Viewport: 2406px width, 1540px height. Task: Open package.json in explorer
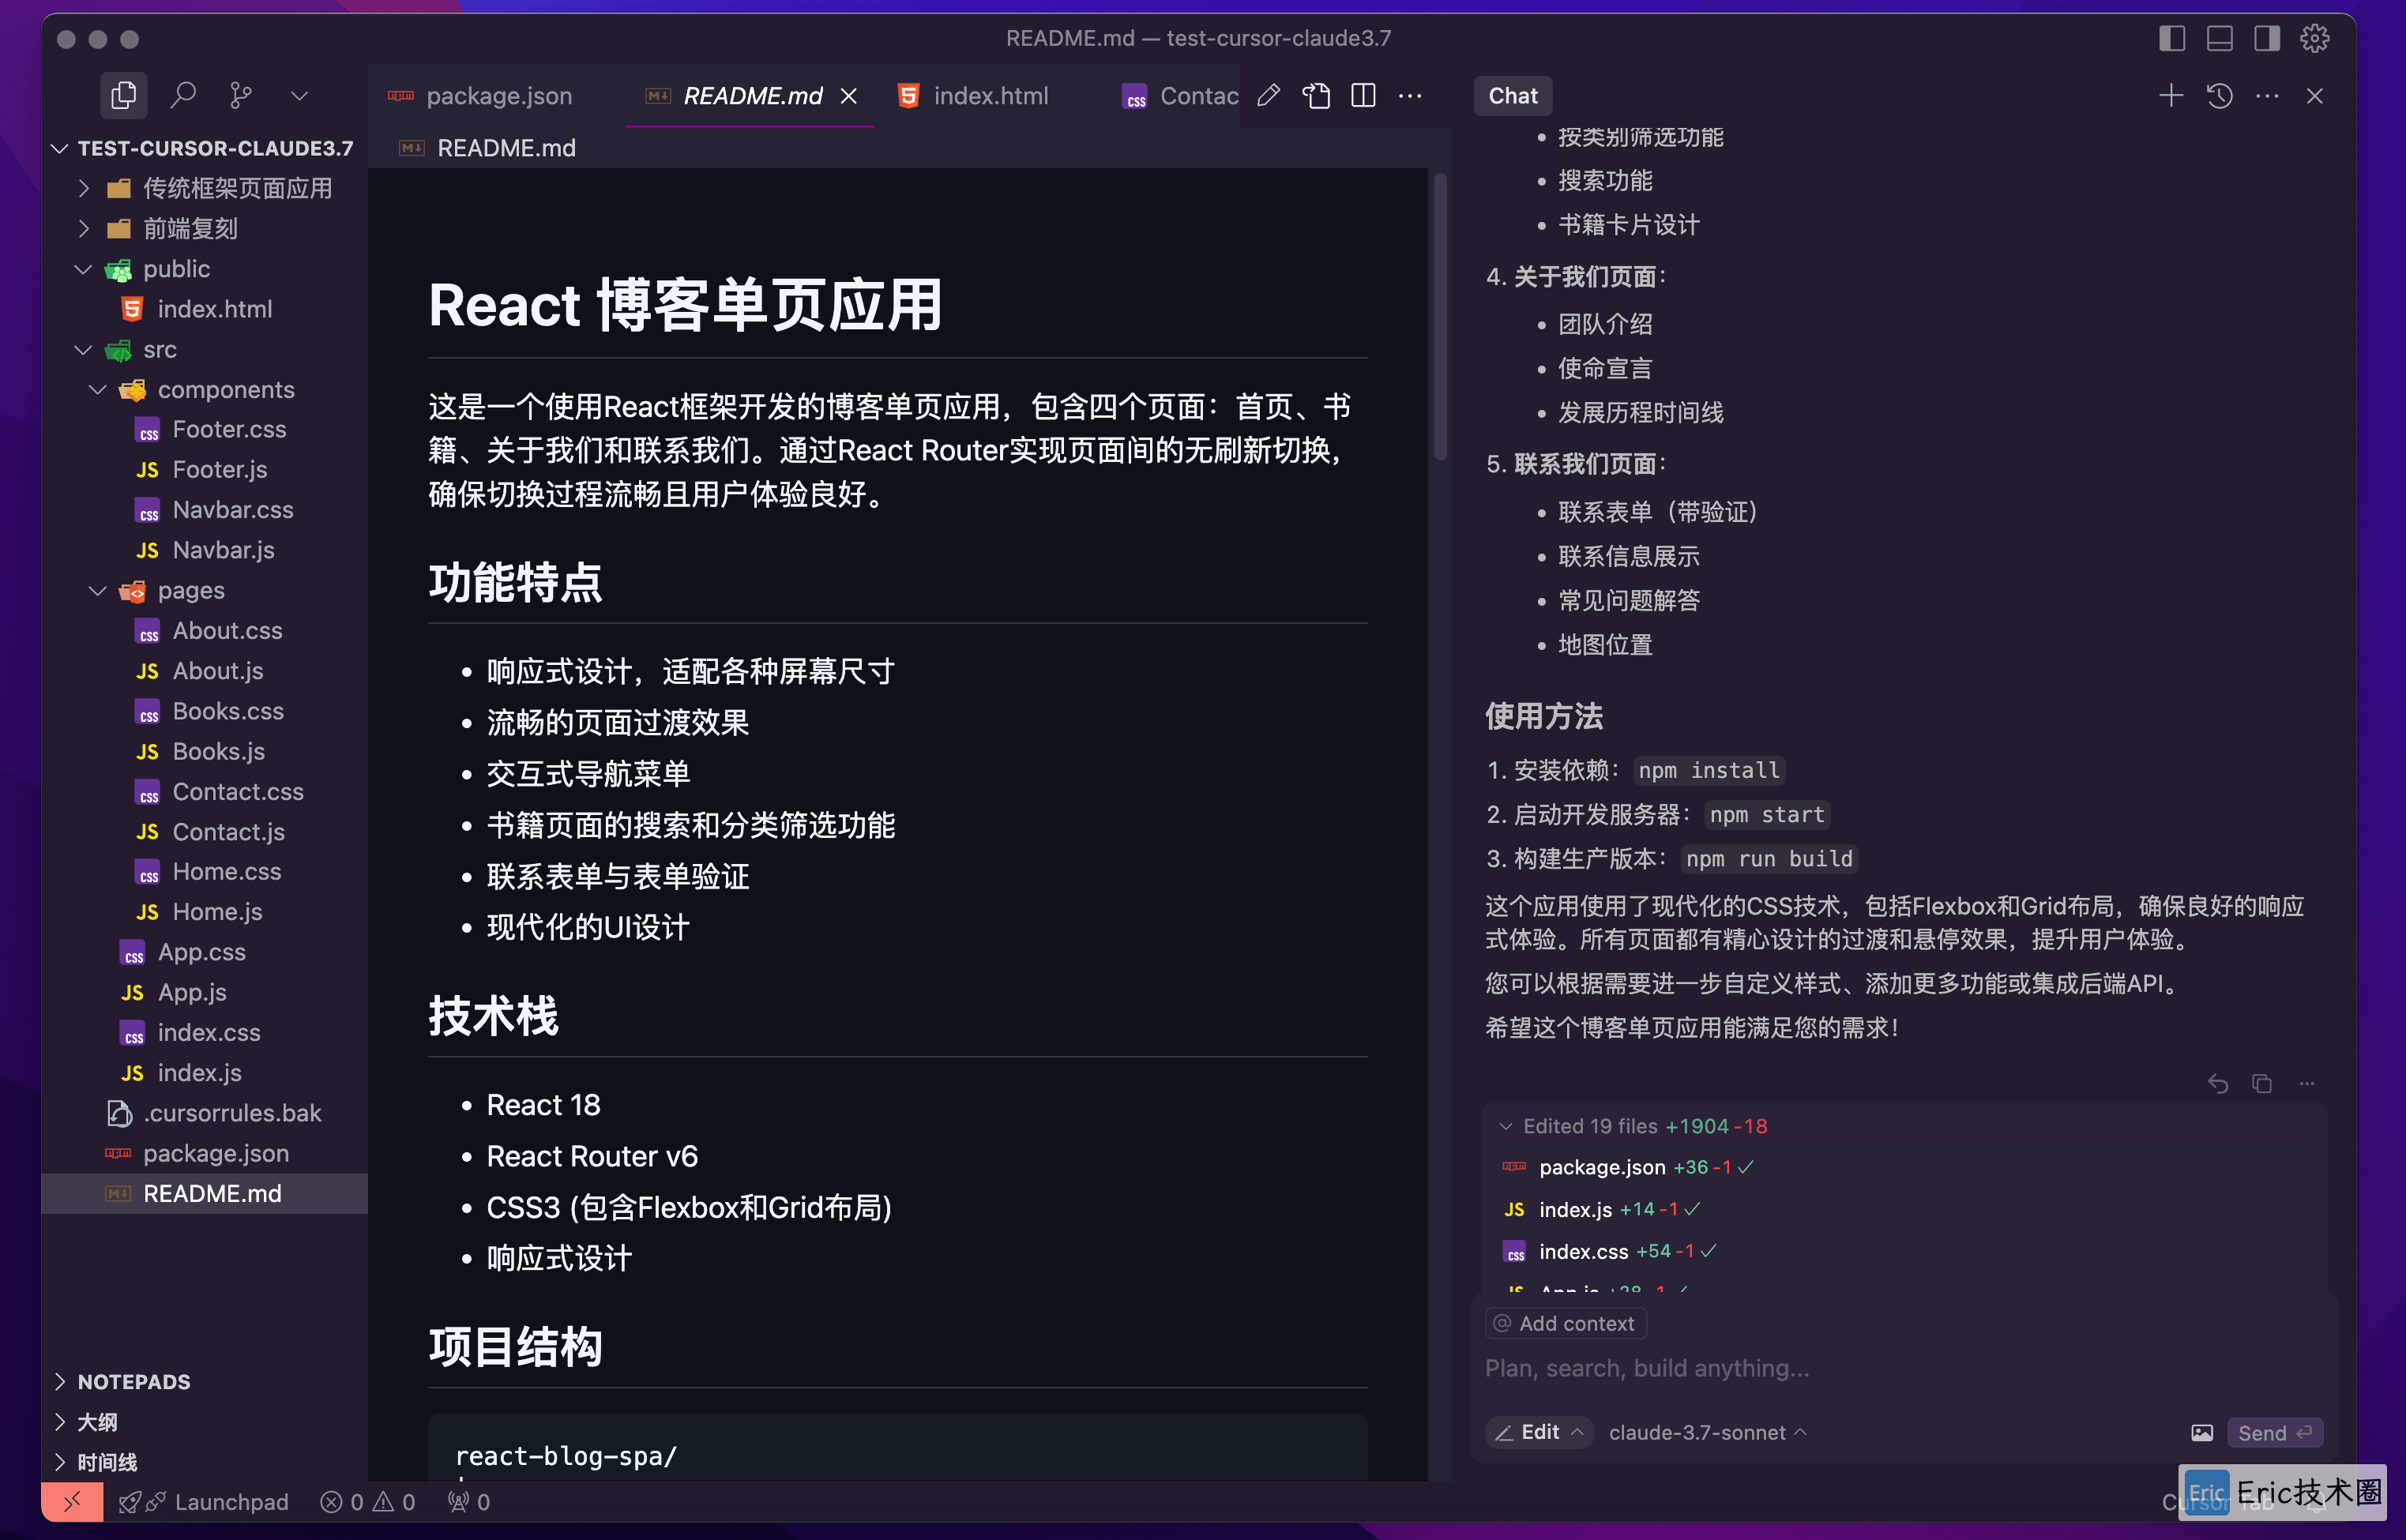(x=204, y=1153)
